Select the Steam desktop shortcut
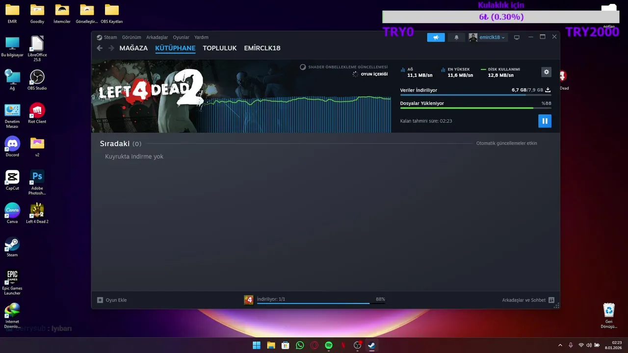The width and height of the screenshot is (628, 353). pos(12,247)
